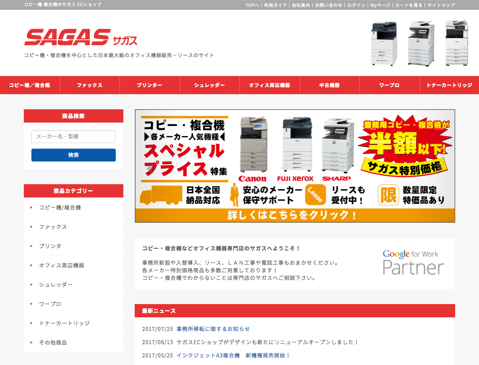Go to 会社案内 page
The width and height of the screenshot is (479, 365).
301,5
